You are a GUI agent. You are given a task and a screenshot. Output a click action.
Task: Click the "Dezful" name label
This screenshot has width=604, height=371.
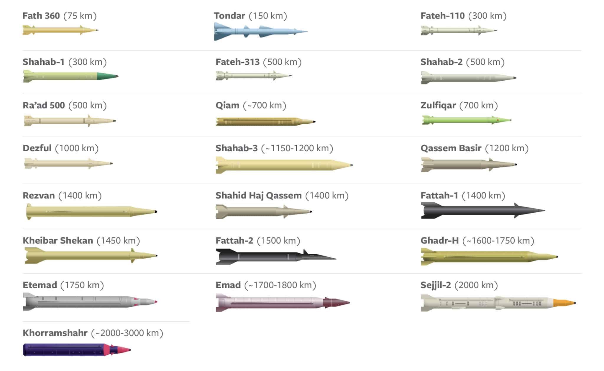tap(37, 148)
